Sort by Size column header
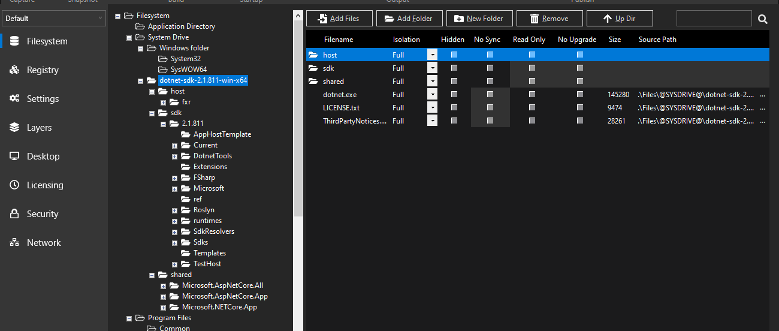The width and height of the screenshot is (779, 331). tap(615, 40)
